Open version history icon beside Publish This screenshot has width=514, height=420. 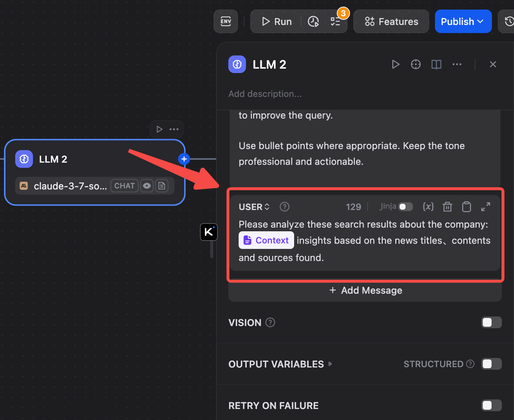tap(508, 22)
